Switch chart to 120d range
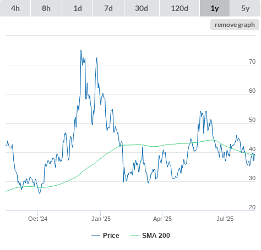This screenshot has height=250, width=261. point(180,8)
